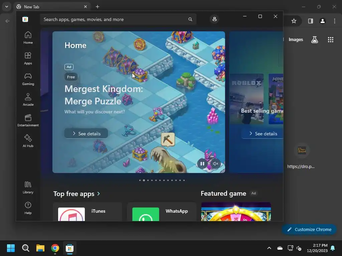This screenshot has height=256, width=342.
Task: Select the last carousel page dot
Action: (184, 180)
